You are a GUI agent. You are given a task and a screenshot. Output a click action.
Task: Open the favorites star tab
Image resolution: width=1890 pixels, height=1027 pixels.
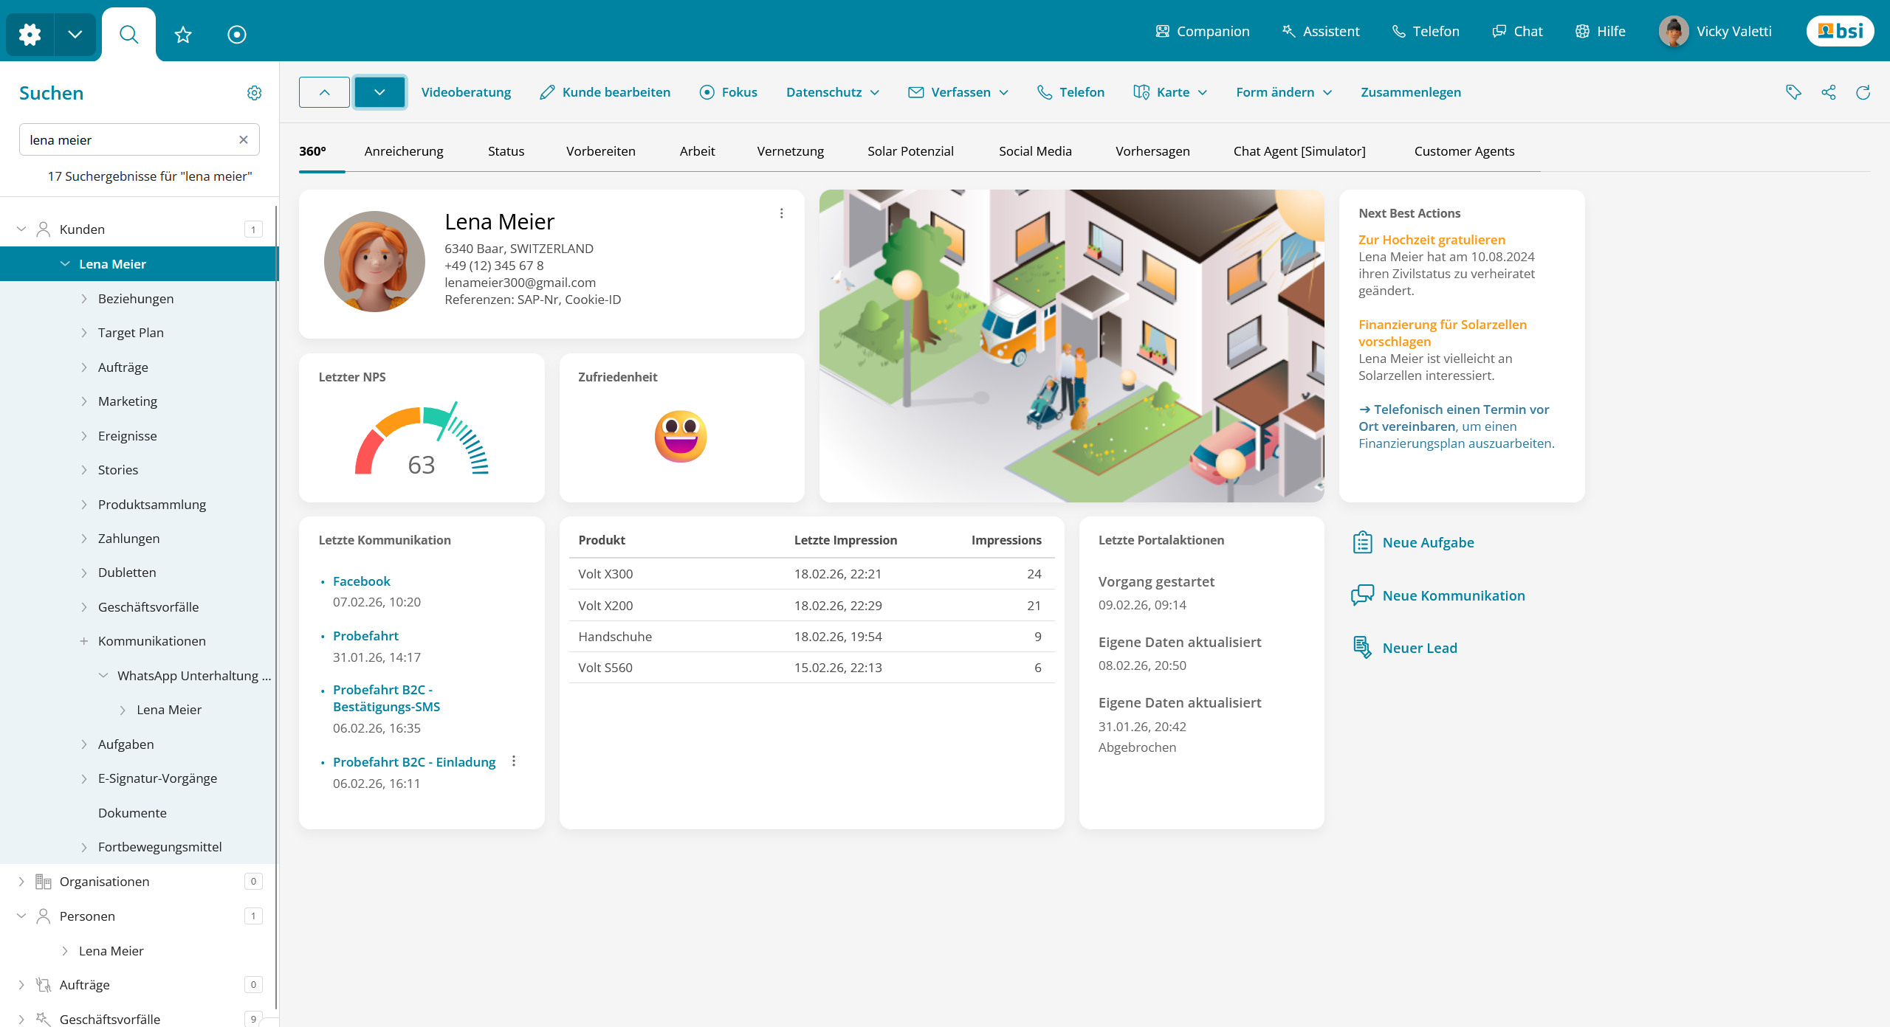[183, 34]
